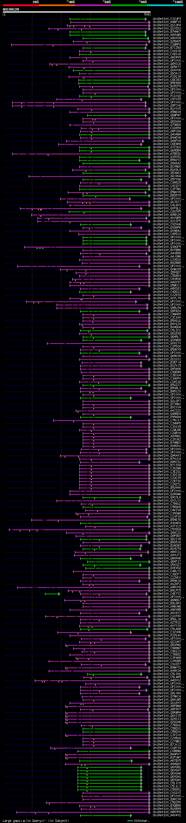
Task: Open hit UniRef100_A9BFY3
Action: 167,22
